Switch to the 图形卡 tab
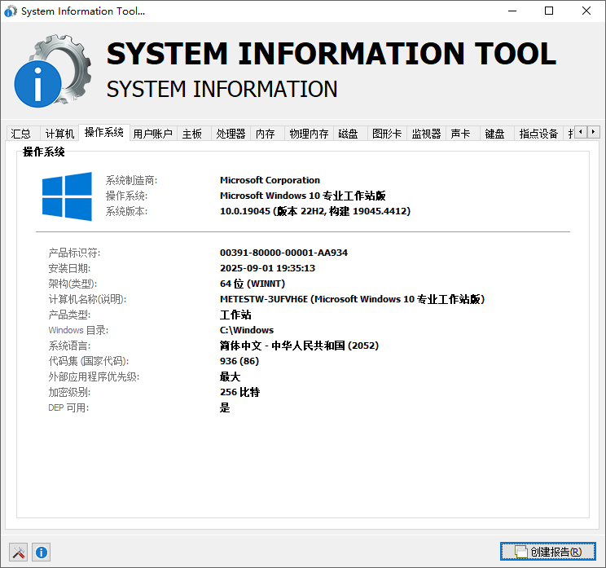This screenshot has height=568, width=606. tap(387, 134)
